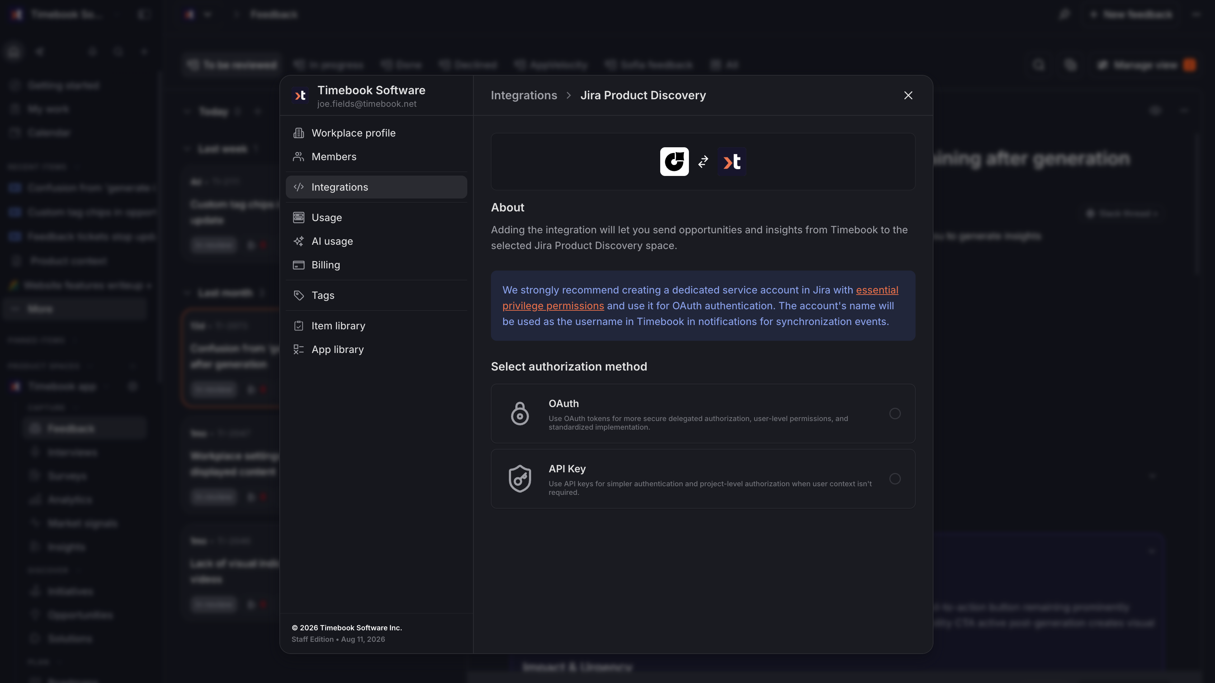Click the AI usage sparkle icon
Image resolution: width=1215 pixels, height=683 pixels.
click(299, 241)
